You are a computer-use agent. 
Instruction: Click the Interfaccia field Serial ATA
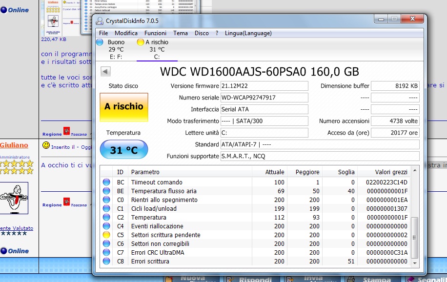click(264, 109)
